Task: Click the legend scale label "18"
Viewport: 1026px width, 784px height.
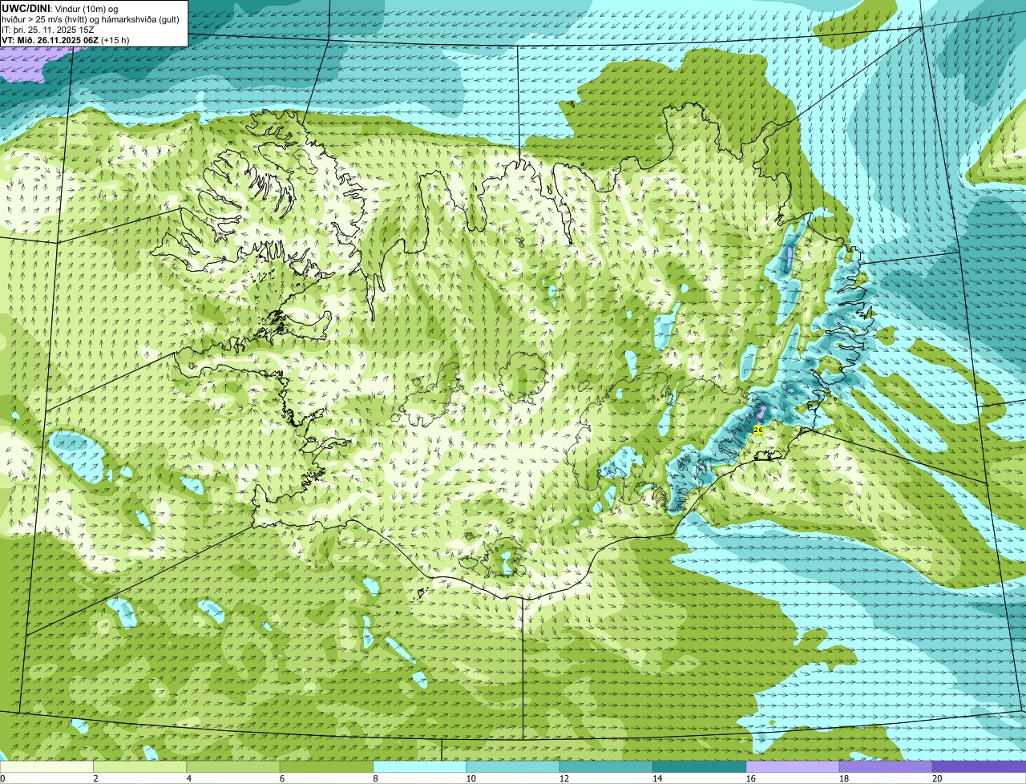Action: point(843,778)
